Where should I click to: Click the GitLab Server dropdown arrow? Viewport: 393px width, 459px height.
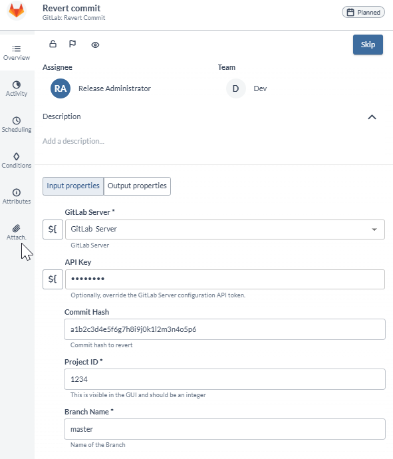[x=374, y=230]
